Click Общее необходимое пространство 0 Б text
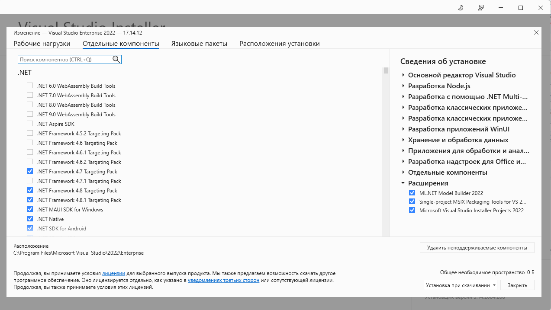This screenshot has height=310, width=551. (x=487, y=272)
